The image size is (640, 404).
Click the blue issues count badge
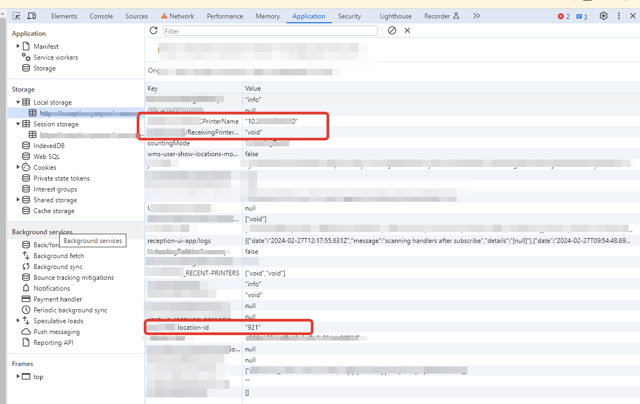pyautogui.click(x=581, y=16)
